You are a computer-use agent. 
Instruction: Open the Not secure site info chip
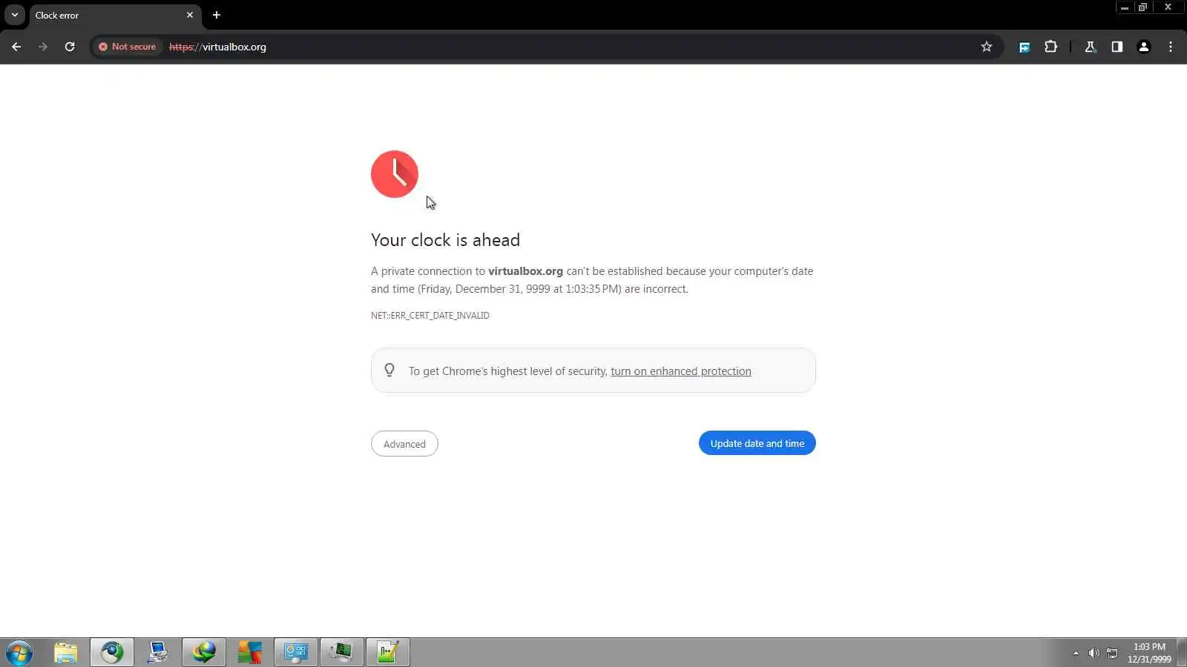[x=128, y=47]
